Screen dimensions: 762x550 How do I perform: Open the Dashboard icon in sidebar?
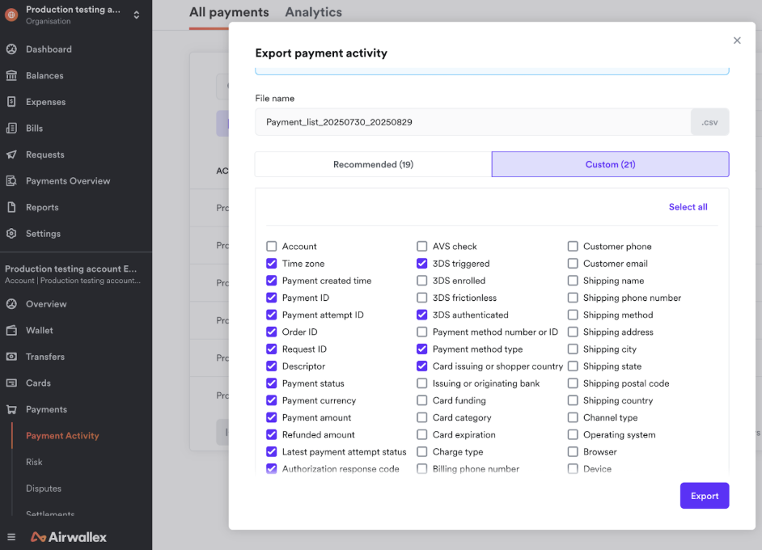click(11, 49)
